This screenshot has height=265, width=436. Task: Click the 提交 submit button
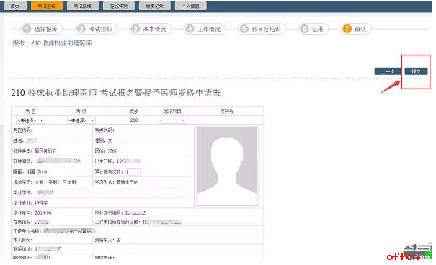416,71
